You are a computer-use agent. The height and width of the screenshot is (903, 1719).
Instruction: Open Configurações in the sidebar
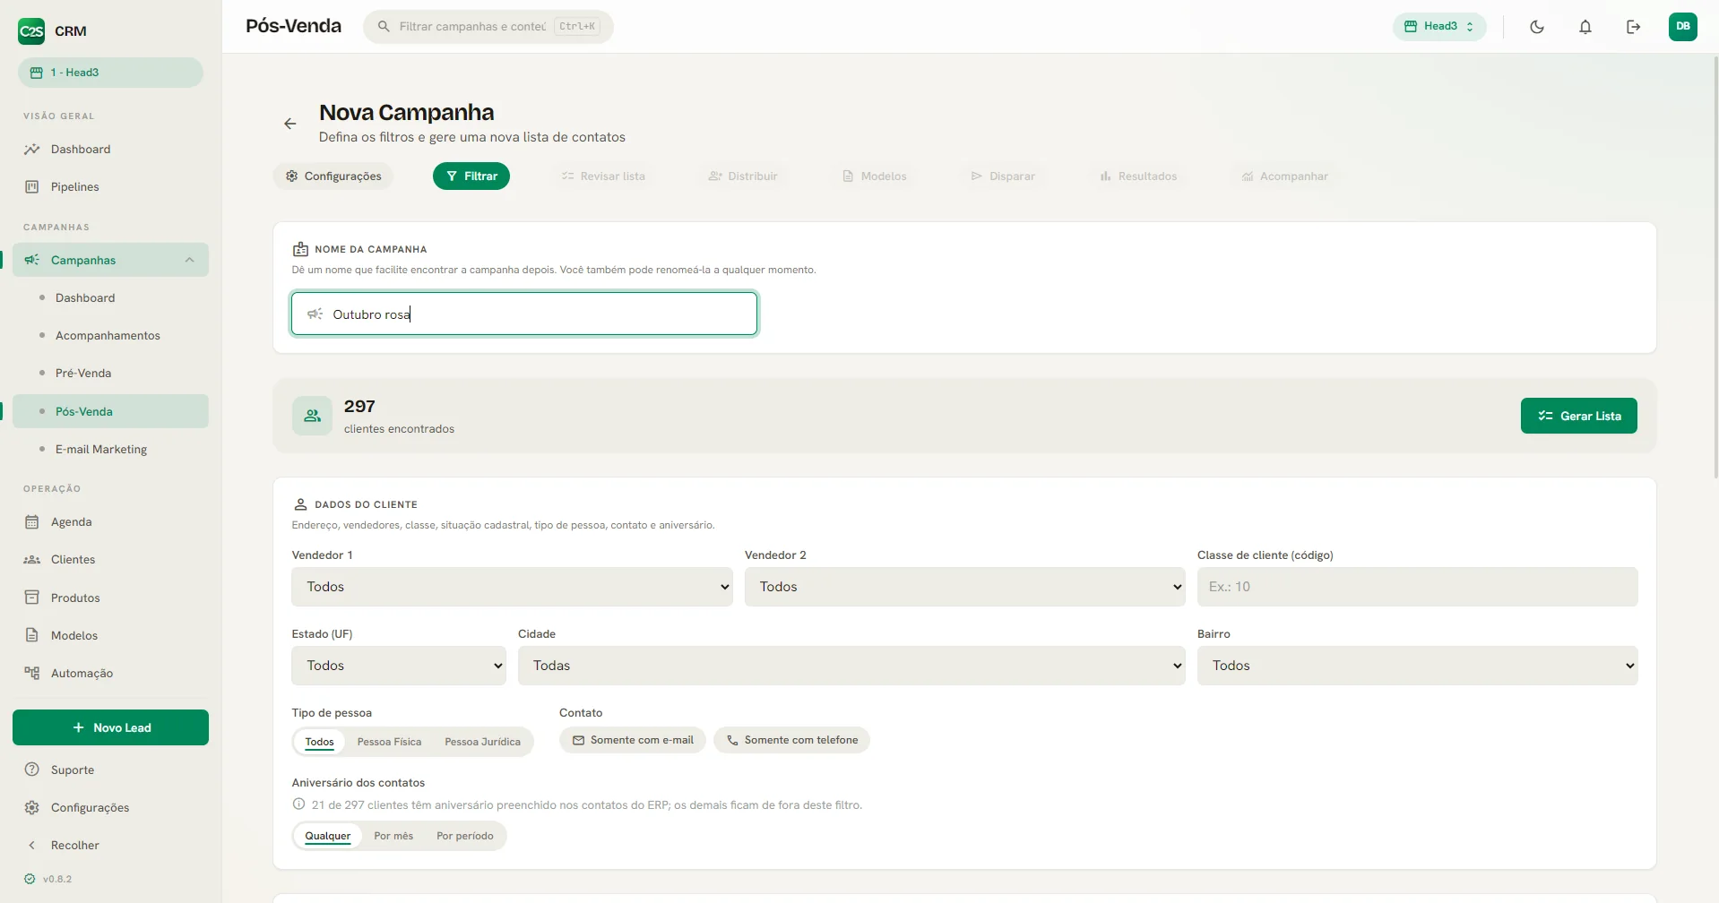pyautogui.click(x=110, y=807)
